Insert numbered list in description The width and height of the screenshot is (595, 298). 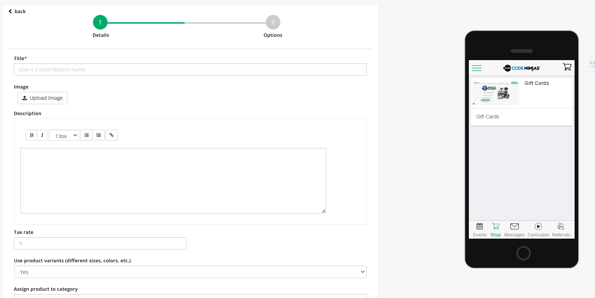point(86,135)
